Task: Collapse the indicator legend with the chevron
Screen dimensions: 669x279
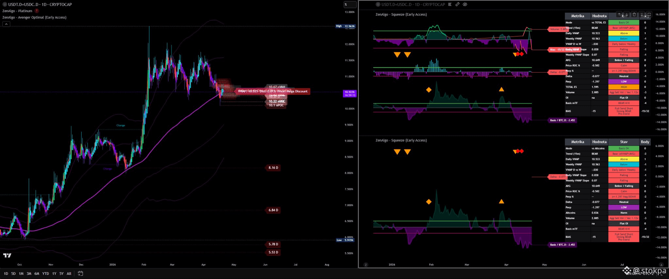Action: point(6,24)
